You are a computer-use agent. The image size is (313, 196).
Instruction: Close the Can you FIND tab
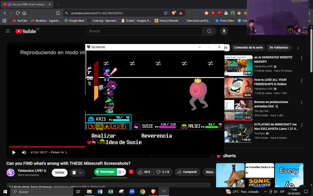click(x=50, y=5)
